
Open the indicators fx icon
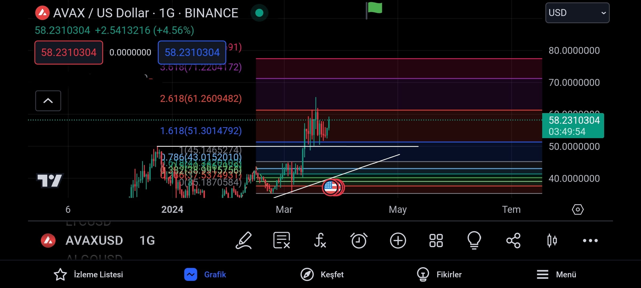[x=320, y=240]
